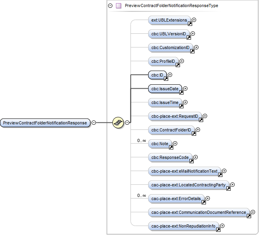Screen dimensions: 259x235
Task: Click the reference arrow on cbc:ProfileID
Action: (x=177, y=65)
